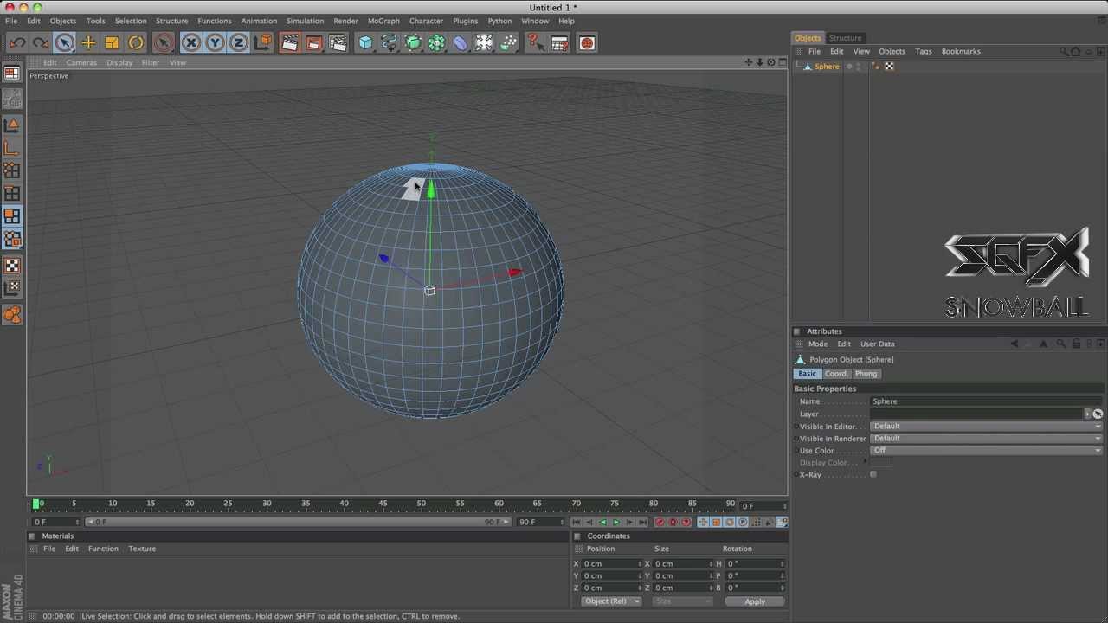Open the Object Manager Tags menu

point(924,51)
